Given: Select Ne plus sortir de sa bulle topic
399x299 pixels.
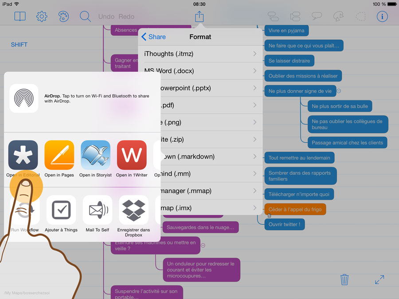Looking at the screenshot, I should (340, 106).
